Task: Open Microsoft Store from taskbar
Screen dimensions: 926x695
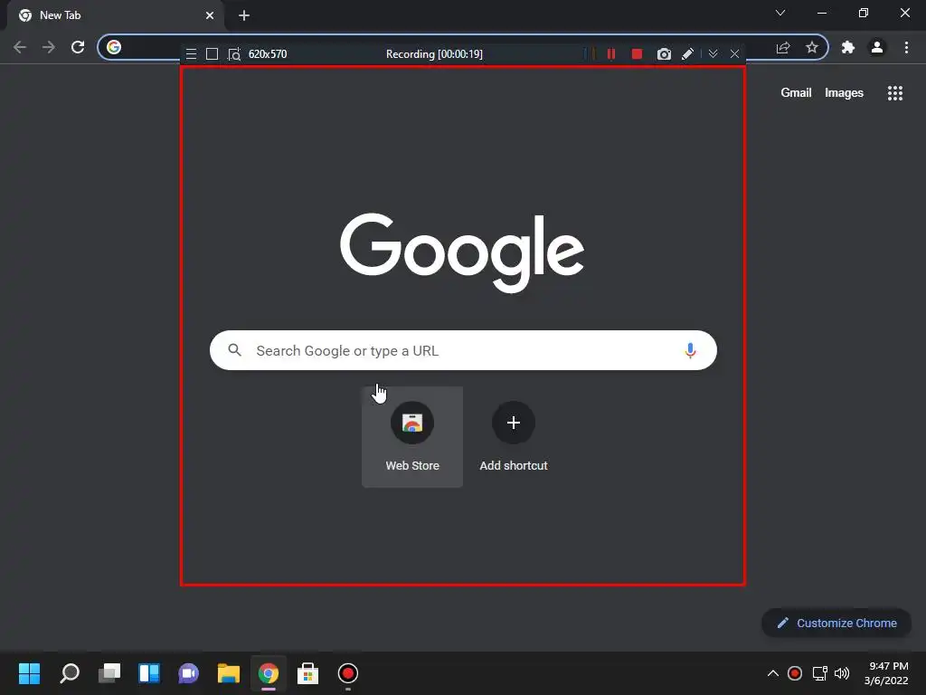Action: (x=307, y=673)
